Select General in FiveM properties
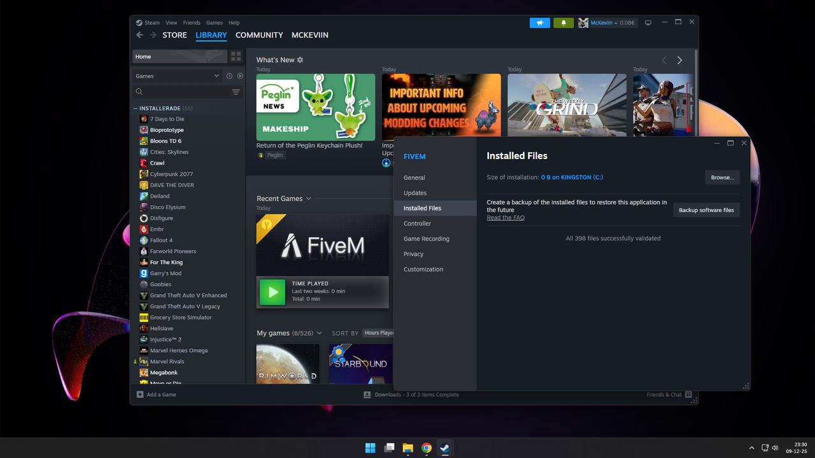 pos(436,177)
